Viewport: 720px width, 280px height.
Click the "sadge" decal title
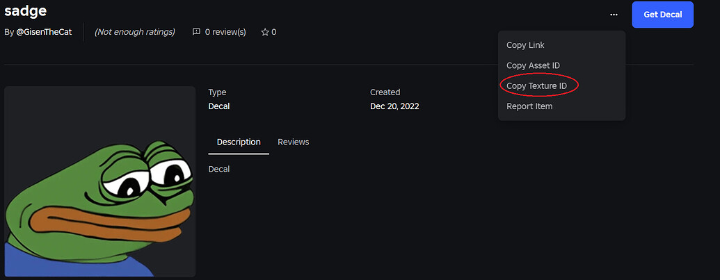[26, 10]
